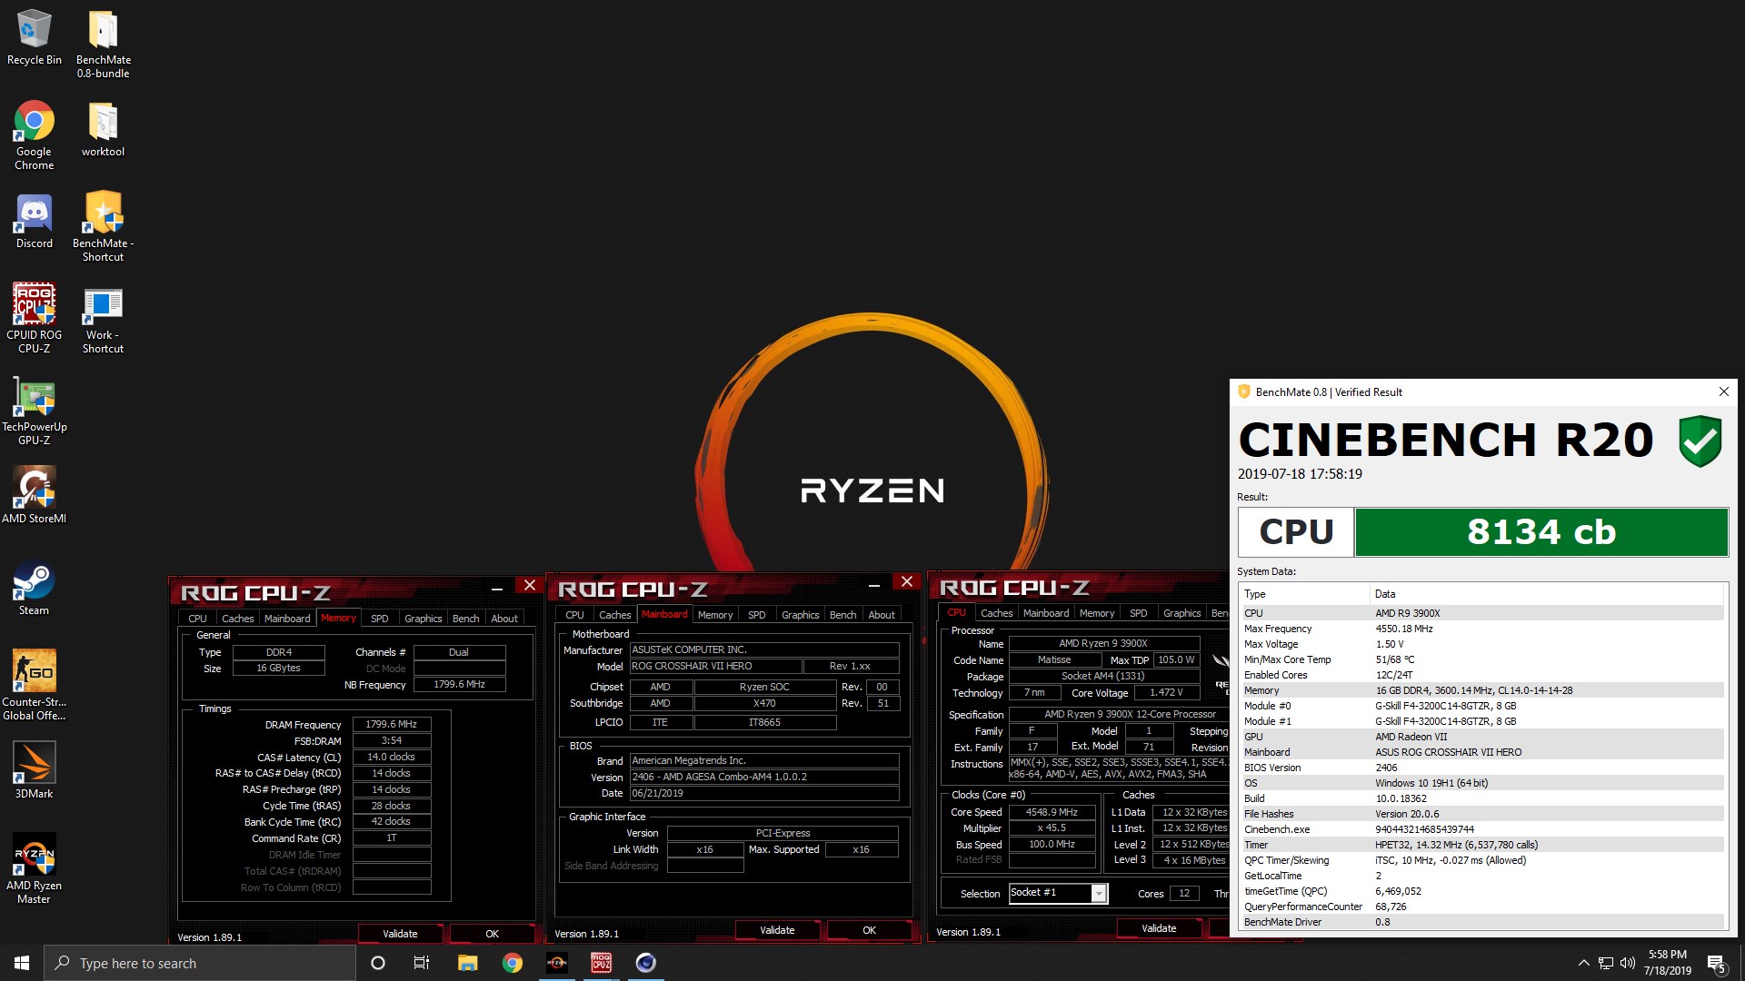Switch to Ryzen Master taskbar icon
Screen dimensions: 1745x981
[556, 963]
